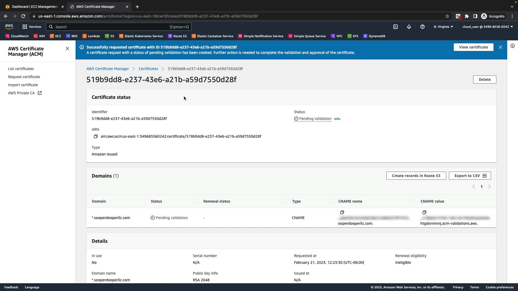The height and width of the screenshot is (291, 518).
Task: Copy the certificate ARN with copy icon
Action: point(96,136)
